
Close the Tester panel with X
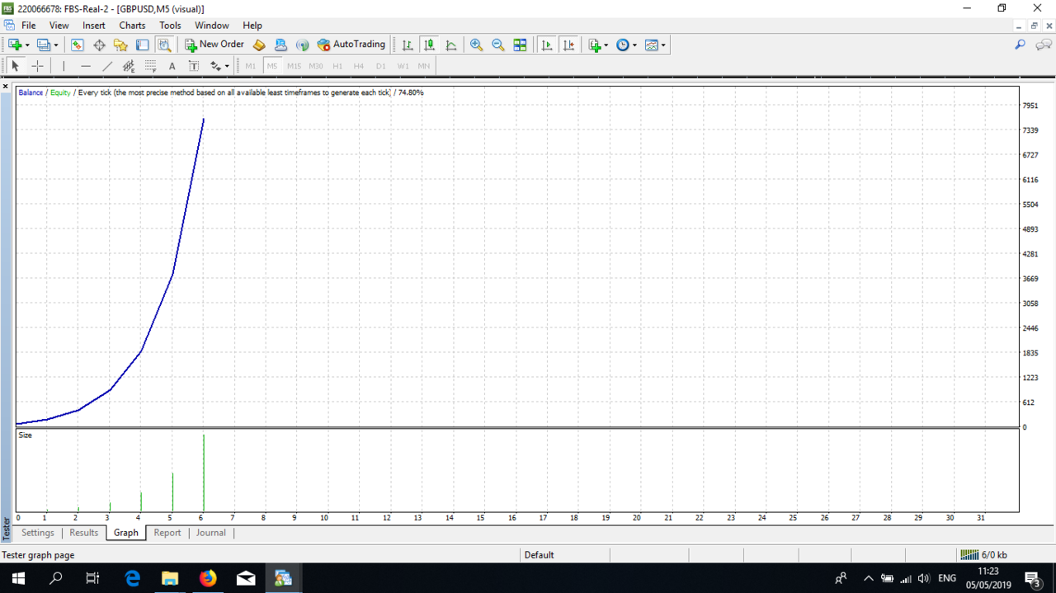click(x=6, y=86)
